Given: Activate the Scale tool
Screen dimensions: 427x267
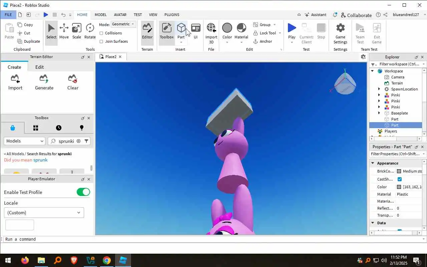Looking at the screenshot, I should click(x=76, y=31).
